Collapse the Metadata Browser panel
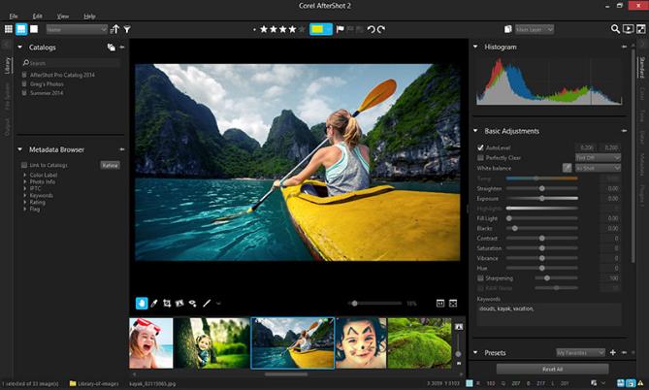This screenshot has height=390, width=649. tap(20, 149)
